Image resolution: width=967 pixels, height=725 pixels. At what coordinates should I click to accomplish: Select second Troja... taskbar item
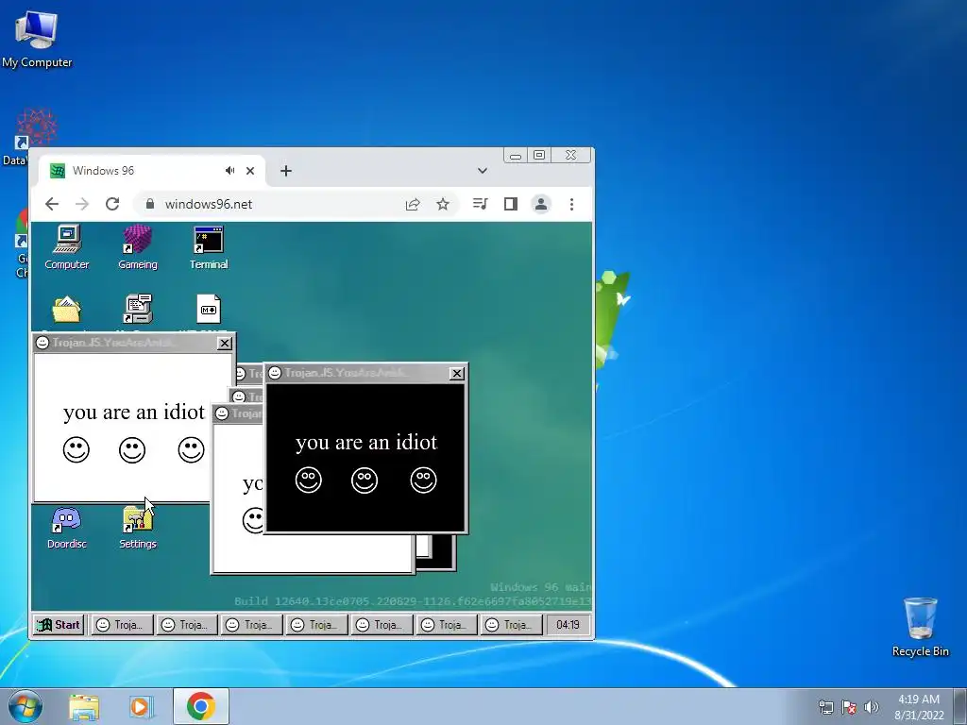pos(187,625)
